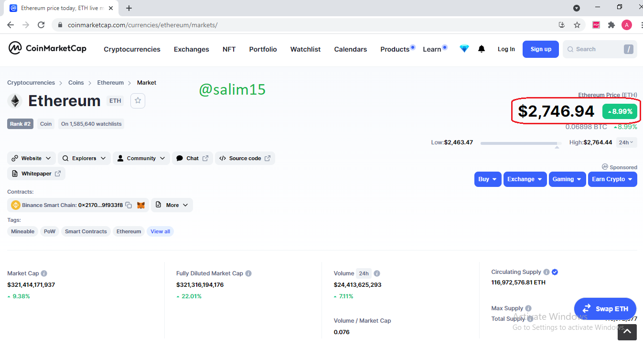Viewport: 643px width, 348px height.
Task: Open the Whitepaper link
Action: 36,174
